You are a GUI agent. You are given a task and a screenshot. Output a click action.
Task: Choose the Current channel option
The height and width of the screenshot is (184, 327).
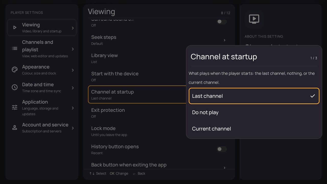[254, 129]
